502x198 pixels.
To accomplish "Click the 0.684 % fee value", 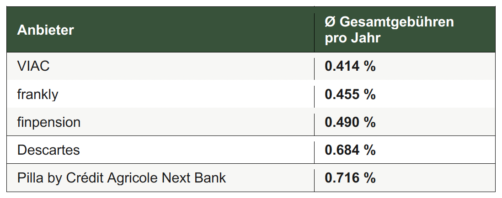I will (x=350, y=150).
